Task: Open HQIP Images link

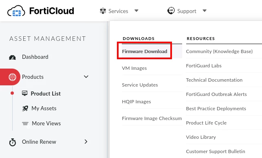Action: click(x=137, y=102)
